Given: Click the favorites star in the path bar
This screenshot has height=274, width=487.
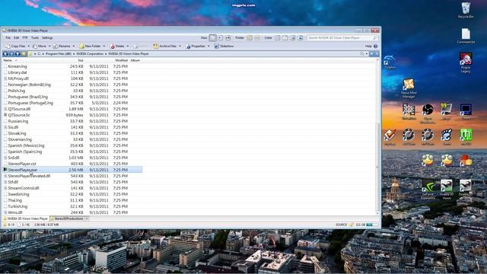Looking at the screenshot, I should [24, 54].
